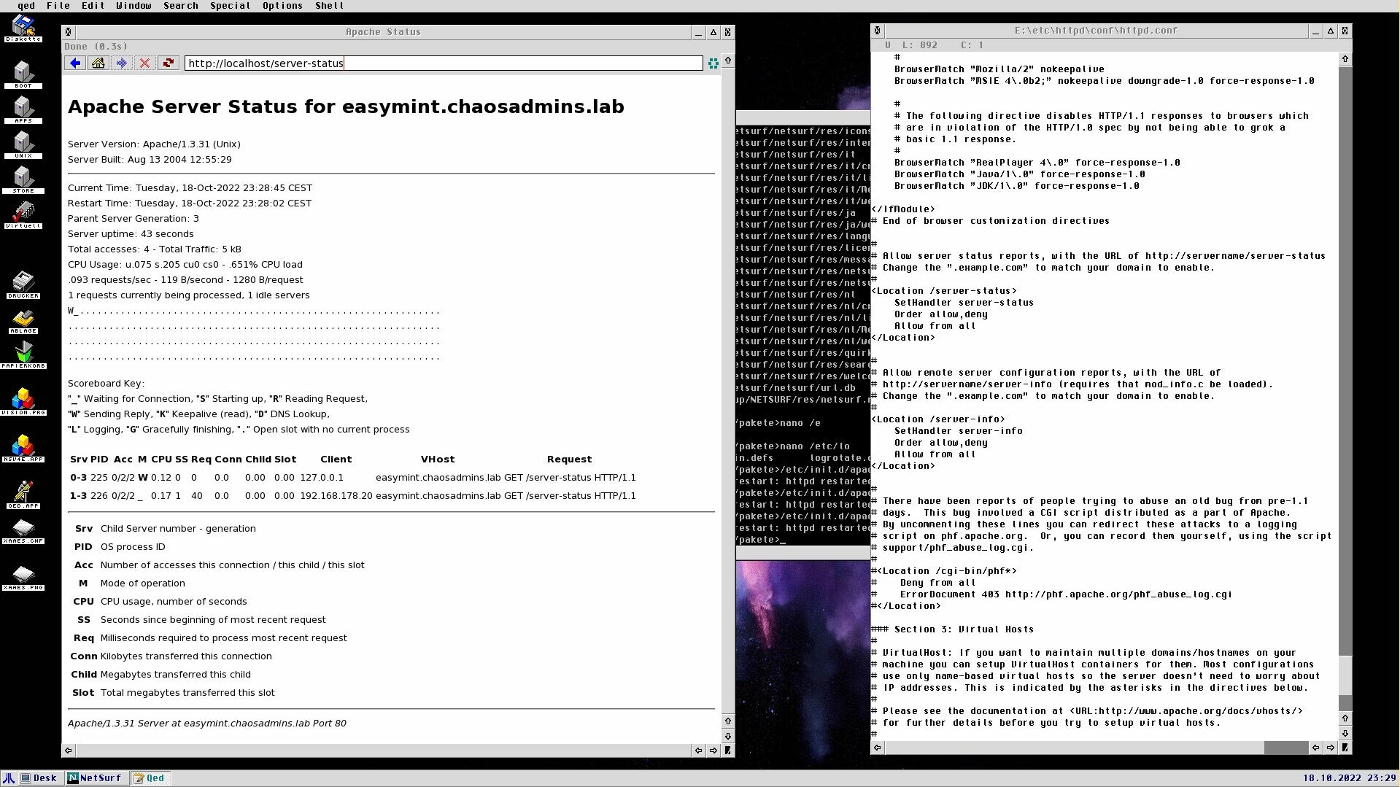Click the 192.168.178.20 client cell
1400x787 pixels.
pos(336,496)
